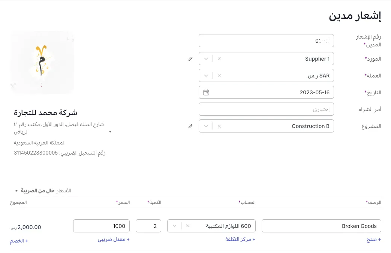Select the Broken Goods description field
This screenshot has width=391, height=253.
pyautogui.click(x=321, y=226)
